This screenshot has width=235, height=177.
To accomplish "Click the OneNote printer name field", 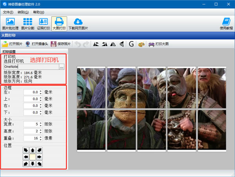I will pyautogui.click(x=31, y=67).
